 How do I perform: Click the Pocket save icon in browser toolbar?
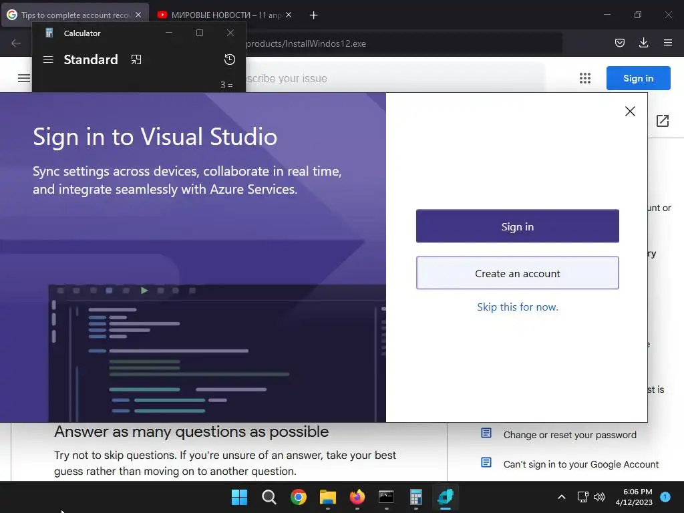[619, 43]
